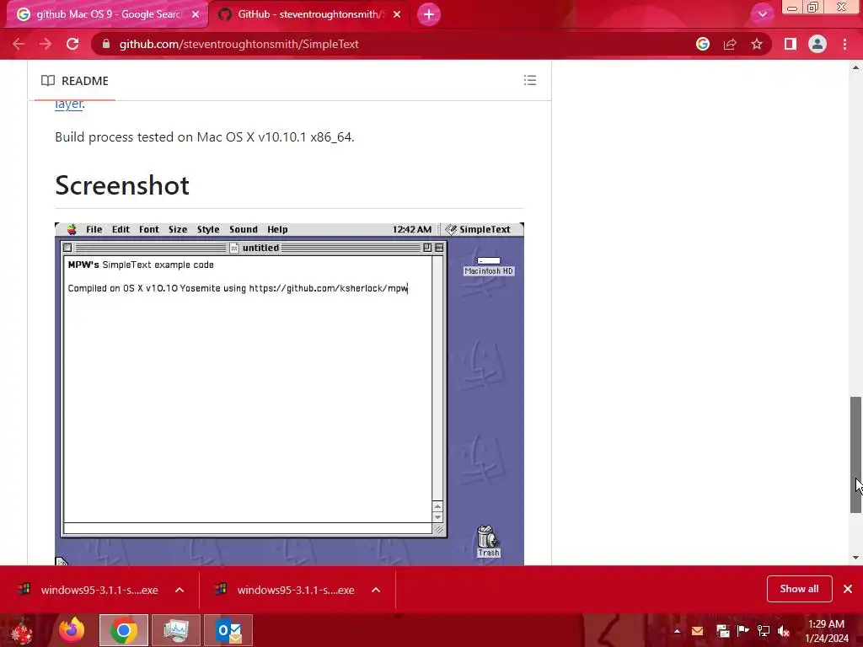
Task: Click the muted volume icon
Action: [x=784, y=631]
